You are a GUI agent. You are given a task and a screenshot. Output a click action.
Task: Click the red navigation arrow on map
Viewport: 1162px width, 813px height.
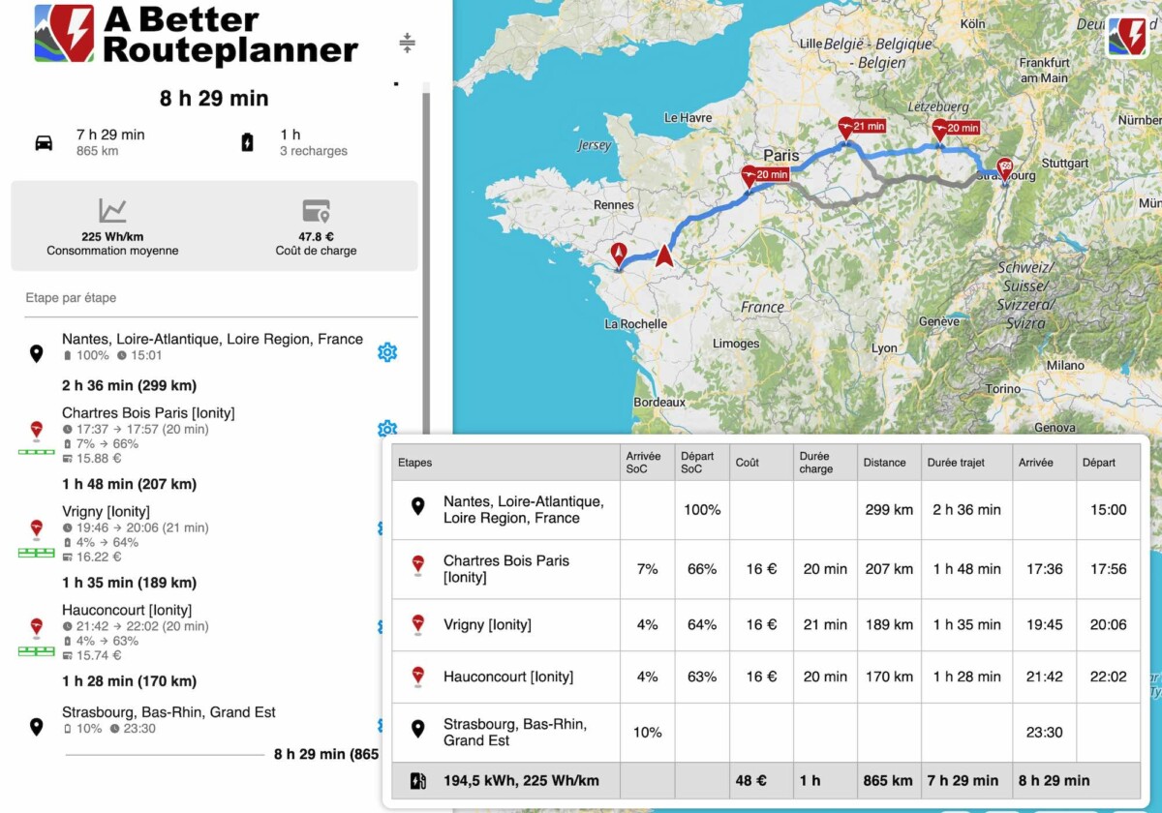663,256
